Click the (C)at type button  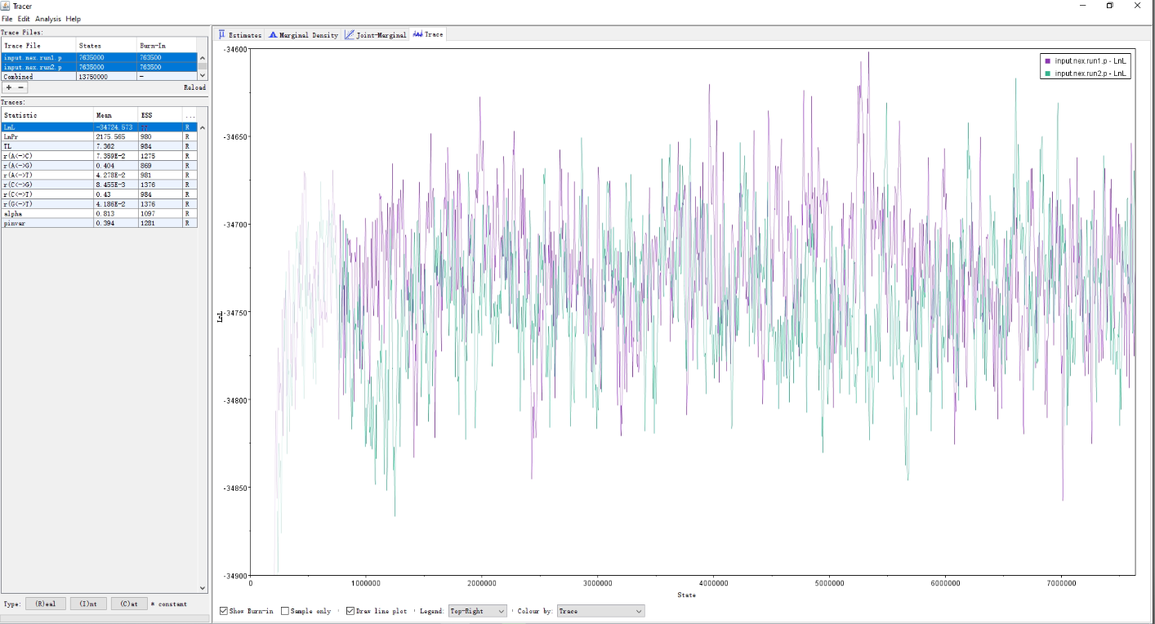[x=129, y=603]
